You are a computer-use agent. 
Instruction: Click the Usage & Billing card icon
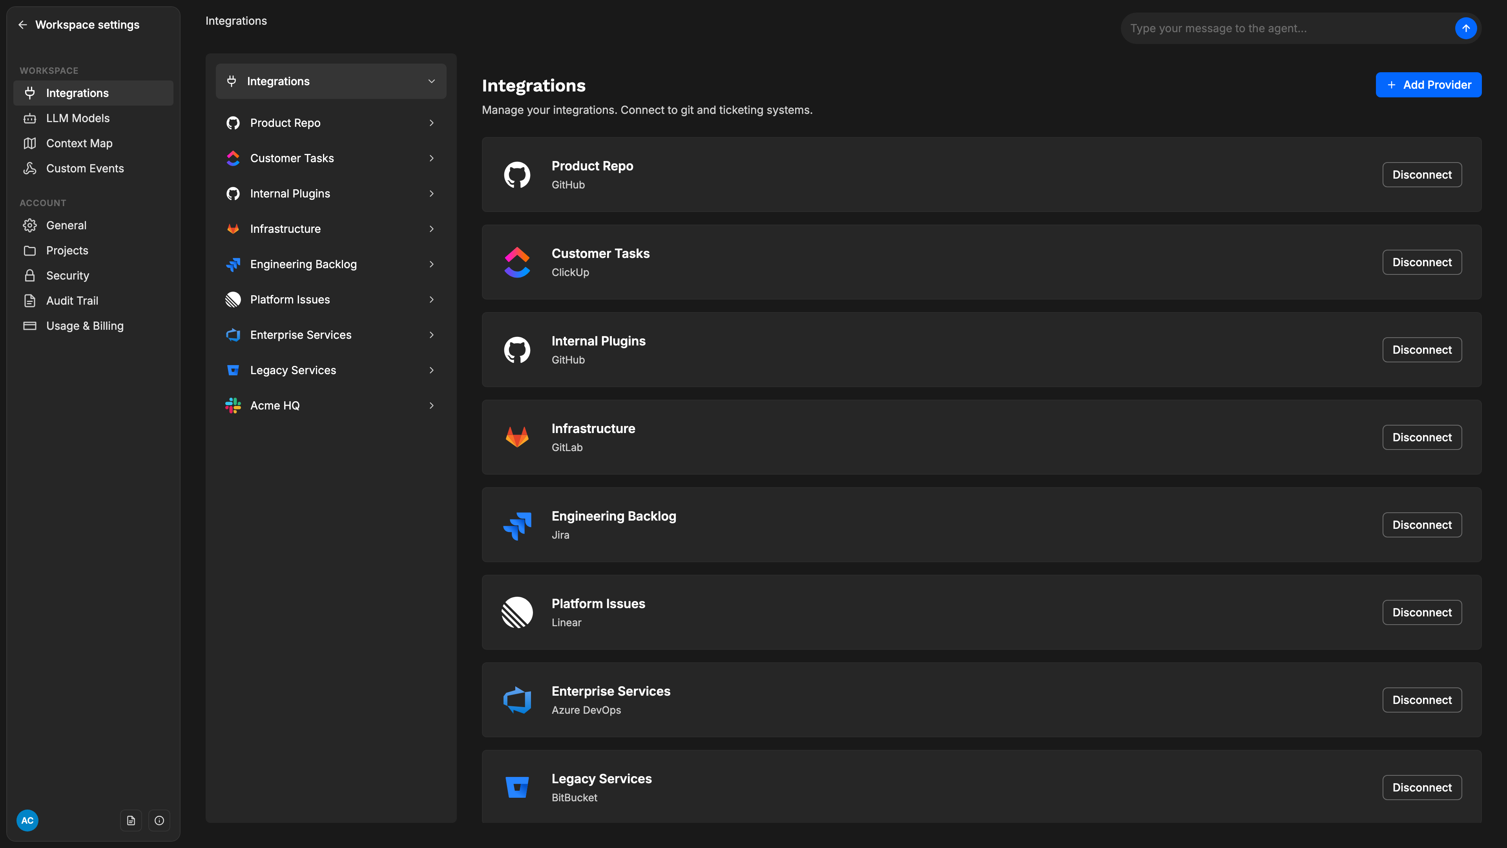[x=30, y=326]
